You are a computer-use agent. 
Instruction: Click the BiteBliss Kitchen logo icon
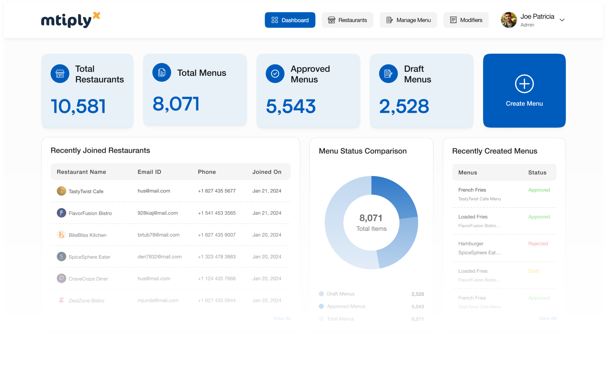coord(61,235)
